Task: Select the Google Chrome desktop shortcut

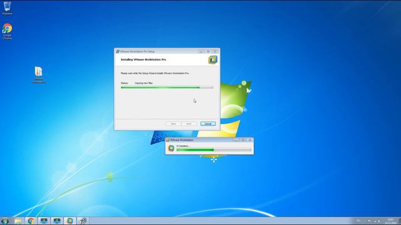Action: point(7,31)
